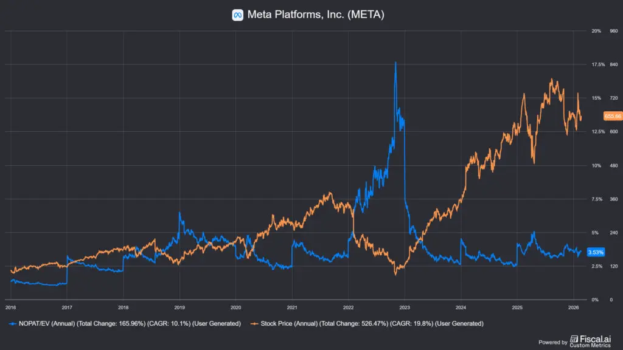Click the orange Stock Price legend marker
The height and width of the screenshot is (350, 623).
[254, 323]
